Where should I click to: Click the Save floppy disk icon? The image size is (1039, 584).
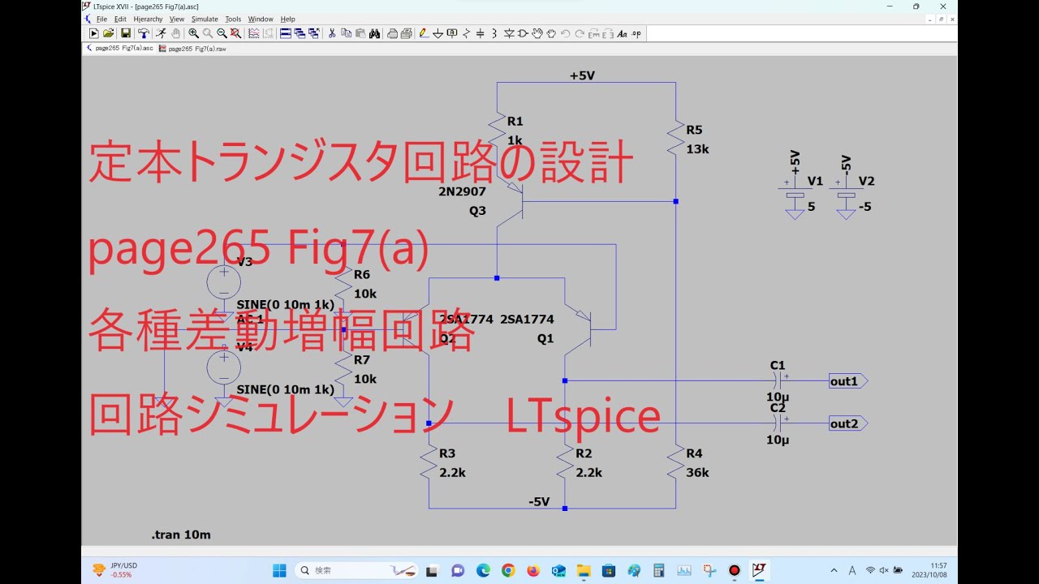pyautogui.click(x=126, y=33)
